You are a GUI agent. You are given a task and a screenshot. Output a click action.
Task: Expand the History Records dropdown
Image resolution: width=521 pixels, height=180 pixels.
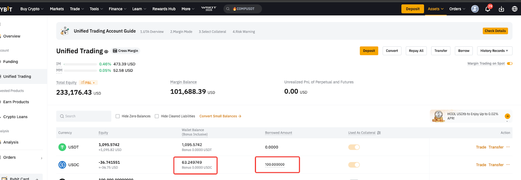(494, 51)
